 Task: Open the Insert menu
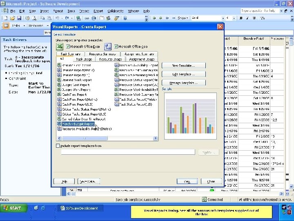[x=44, y=11]
